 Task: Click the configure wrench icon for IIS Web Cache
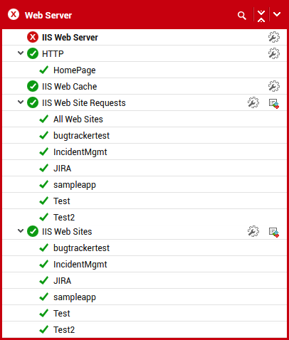click(x=274, y=86)
